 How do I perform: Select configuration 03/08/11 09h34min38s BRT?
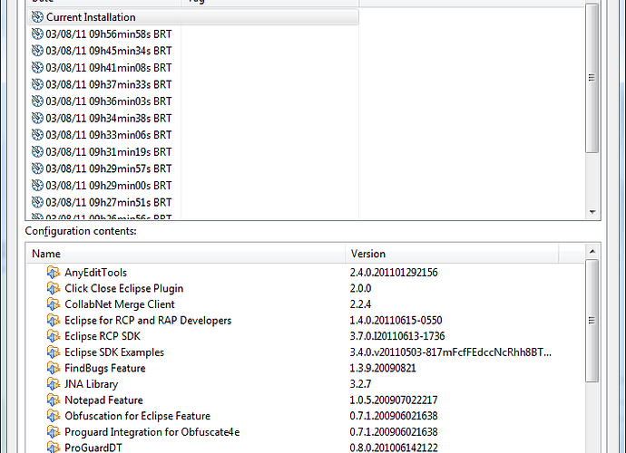[109, 118]
